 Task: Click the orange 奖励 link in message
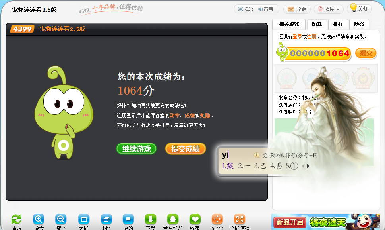205,116
